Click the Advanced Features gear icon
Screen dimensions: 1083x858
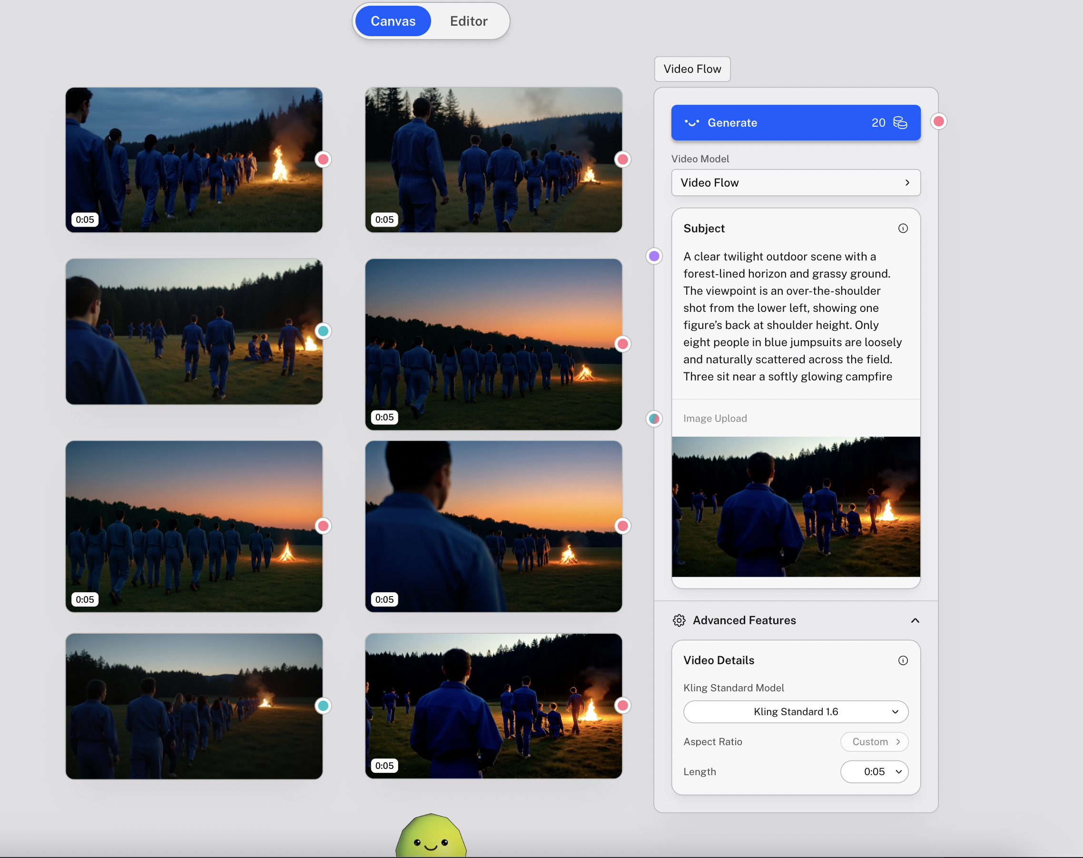click(x=679, y=620)
